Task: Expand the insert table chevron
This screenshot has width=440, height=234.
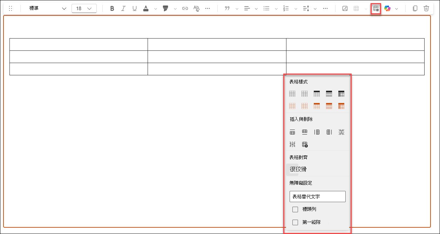Action: click(x=366, y=9)
